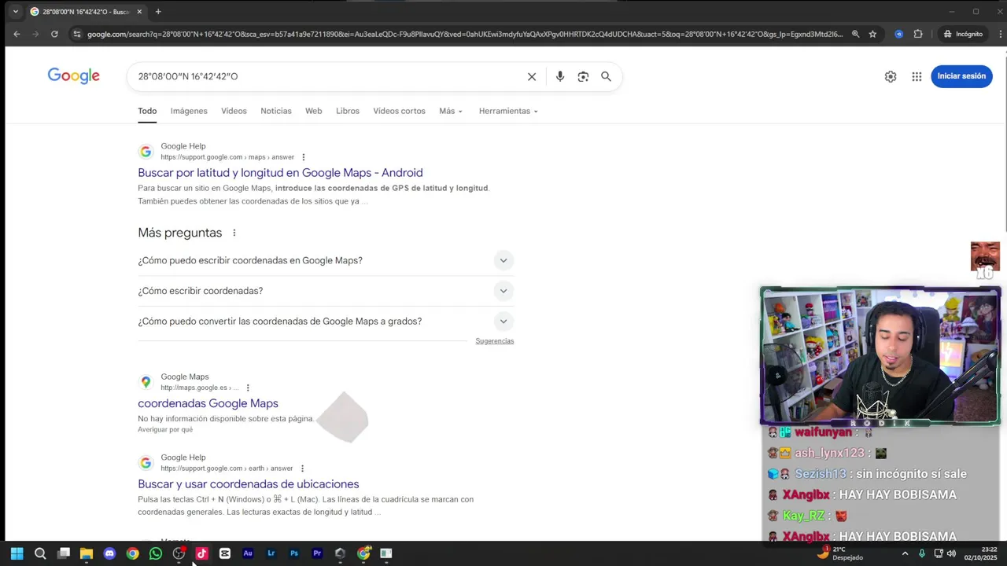Open Google Lens image search icon
The image size is (1007, 566).
point(583,76)
